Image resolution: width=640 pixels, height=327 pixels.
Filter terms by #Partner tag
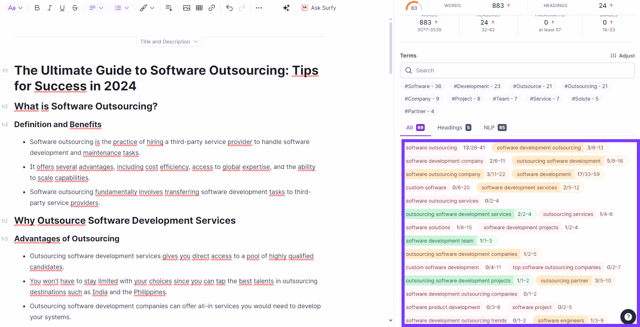419,111
